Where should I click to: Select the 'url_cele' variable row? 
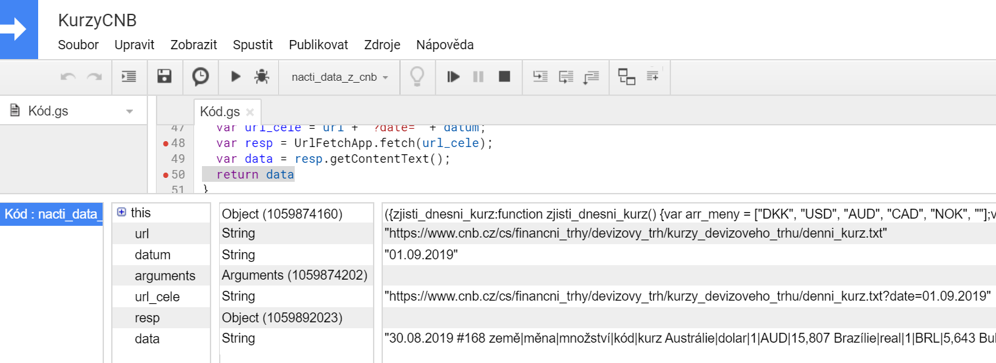tap(161, 297)
